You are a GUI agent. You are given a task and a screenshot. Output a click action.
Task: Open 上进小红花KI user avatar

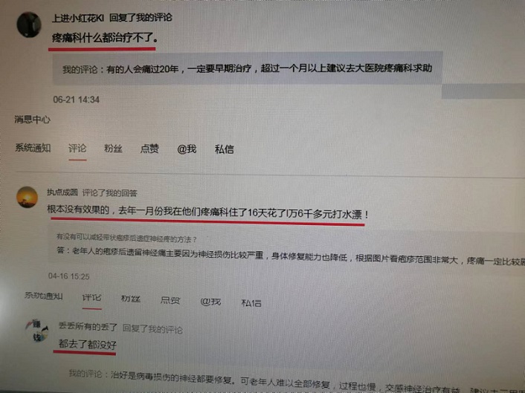click(29, 25)
